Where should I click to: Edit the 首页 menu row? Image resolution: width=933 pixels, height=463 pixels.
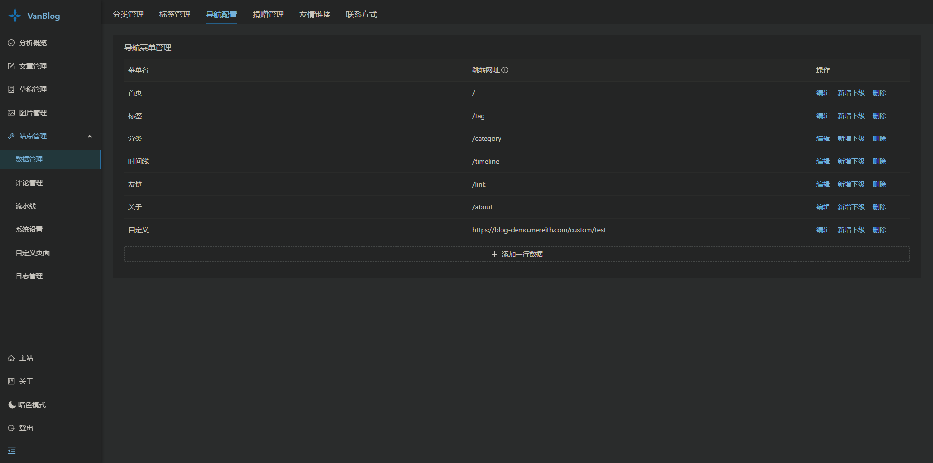coord(823,93)
